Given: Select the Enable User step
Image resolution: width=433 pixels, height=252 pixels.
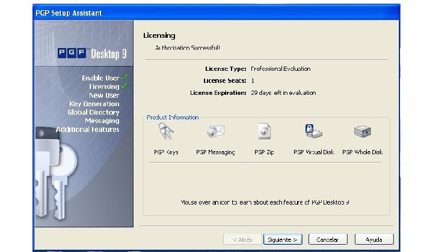Looking at the screenshot, I should pyautogui.click(x=100, y=78).
